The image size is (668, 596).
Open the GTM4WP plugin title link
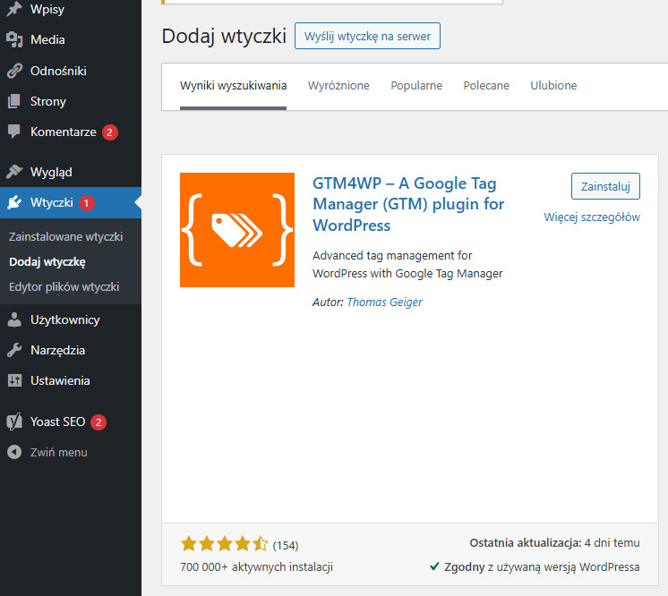coord(408,204)
